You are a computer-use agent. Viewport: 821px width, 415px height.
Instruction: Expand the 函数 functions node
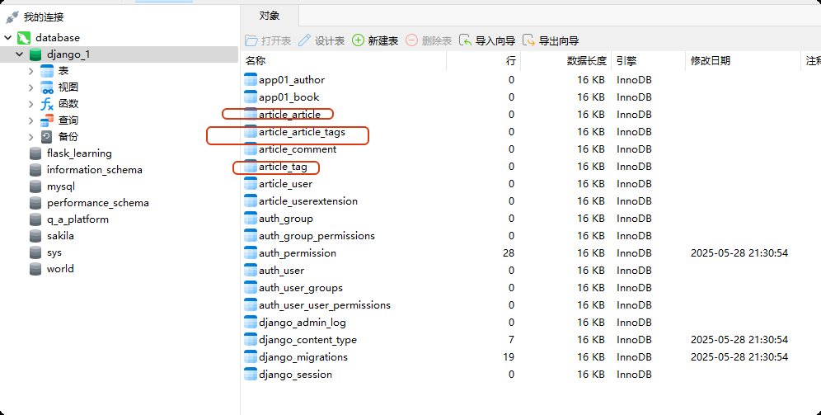tap(30, 104)
